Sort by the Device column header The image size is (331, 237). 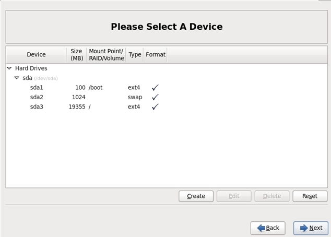pyautogui.click(x=36, y=55)
